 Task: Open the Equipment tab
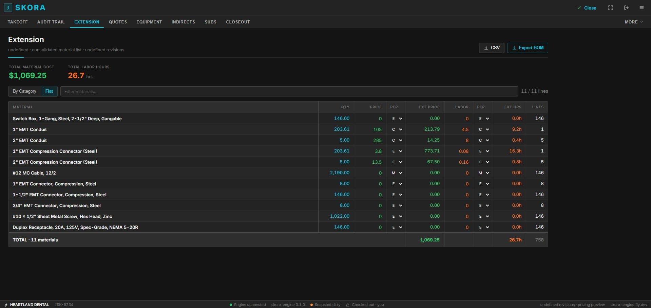[149, 22]
